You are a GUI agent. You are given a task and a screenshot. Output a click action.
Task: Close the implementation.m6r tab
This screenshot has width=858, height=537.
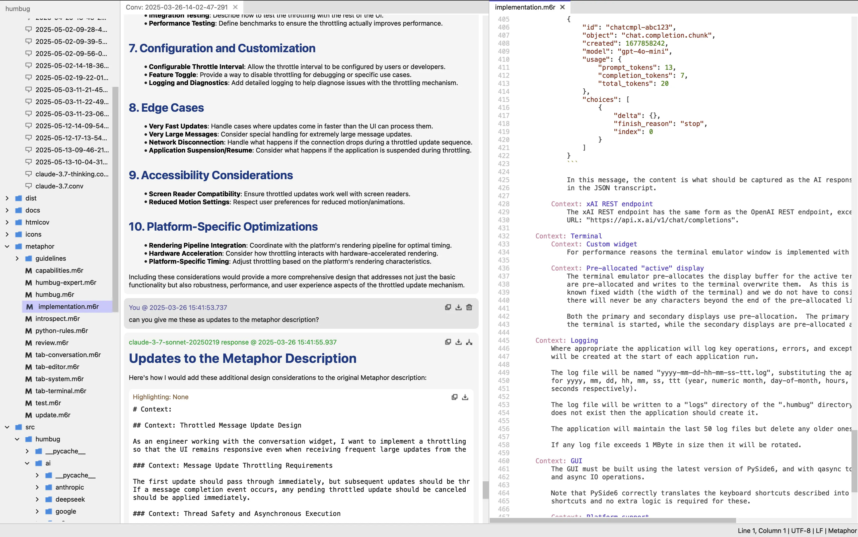tap(562, 7)
